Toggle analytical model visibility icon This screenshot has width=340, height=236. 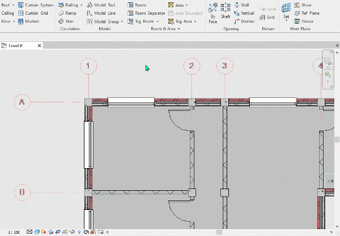[x=93, y=232]
